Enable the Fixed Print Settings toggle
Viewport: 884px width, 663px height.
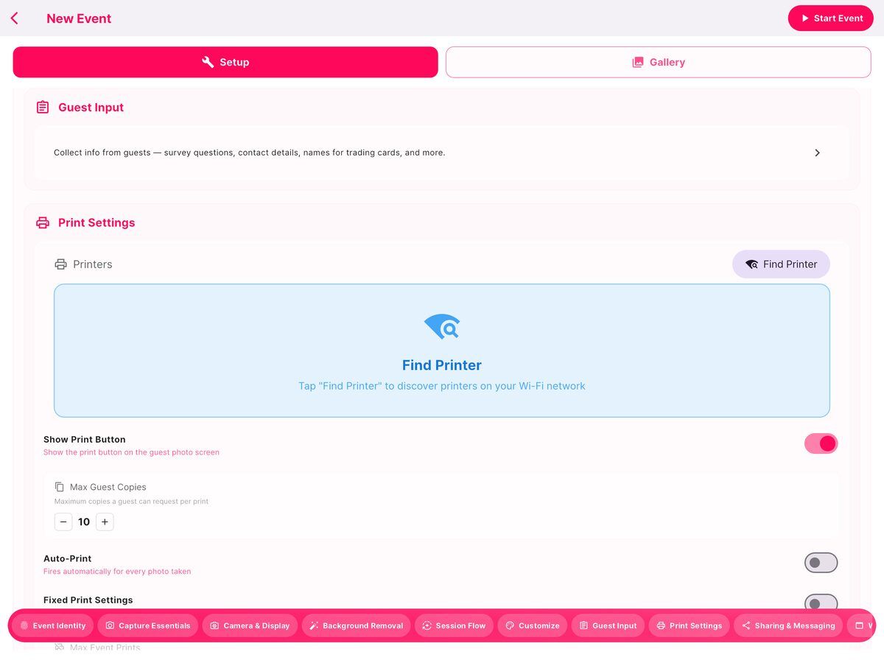coord(821,603)
